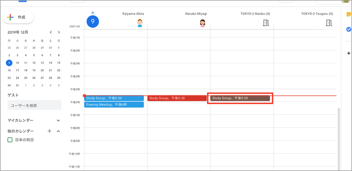Select December 25 in mini calendar
This screenshot has width=352, height=171.
point(26,78)
